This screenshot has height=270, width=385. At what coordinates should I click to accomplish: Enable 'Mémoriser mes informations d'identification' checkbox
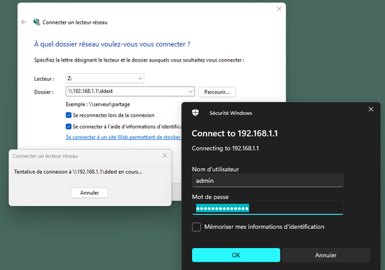pyautogui.click(x=196, y=227)
